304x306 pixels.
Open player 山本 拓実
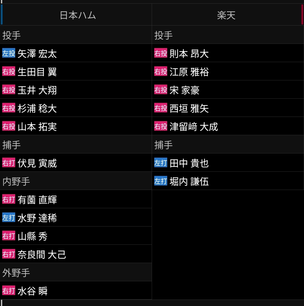(37, 127)
